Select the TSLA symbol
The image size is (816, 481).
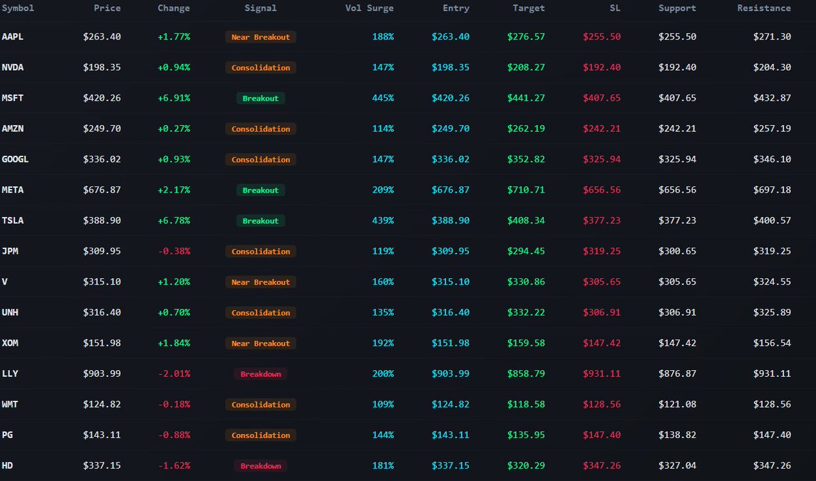click(13, 220)
